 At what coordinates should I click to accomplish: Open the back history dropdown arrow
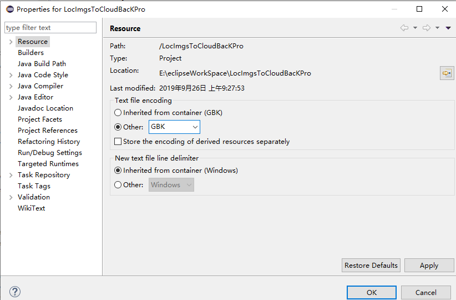[415, 28]
